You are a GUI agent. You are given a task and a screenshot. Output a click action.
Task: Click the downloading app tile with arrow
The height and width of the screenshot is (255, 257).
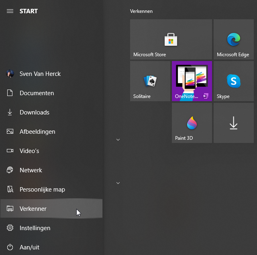[234, 123]
